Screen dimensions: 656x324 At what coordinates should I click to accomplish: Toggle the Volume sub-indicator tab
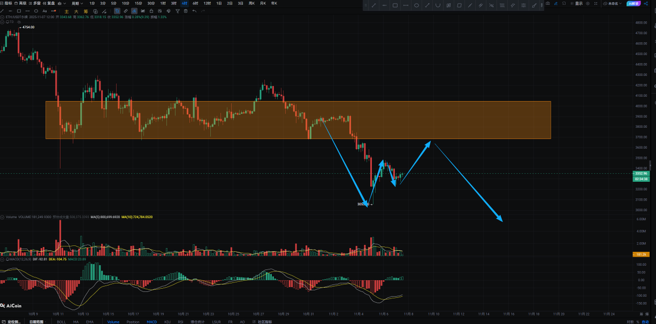click(x=113, y=322)
